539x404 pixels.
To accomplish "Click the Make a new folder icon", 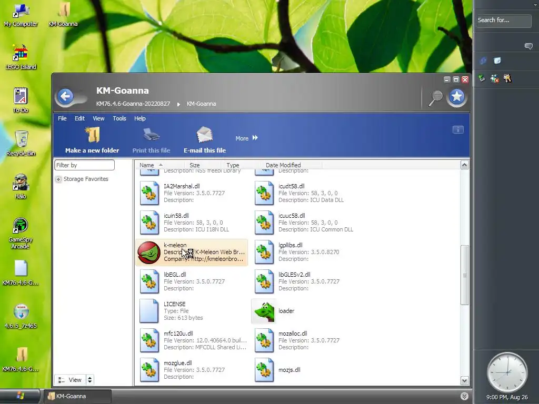I will (92, 135).
